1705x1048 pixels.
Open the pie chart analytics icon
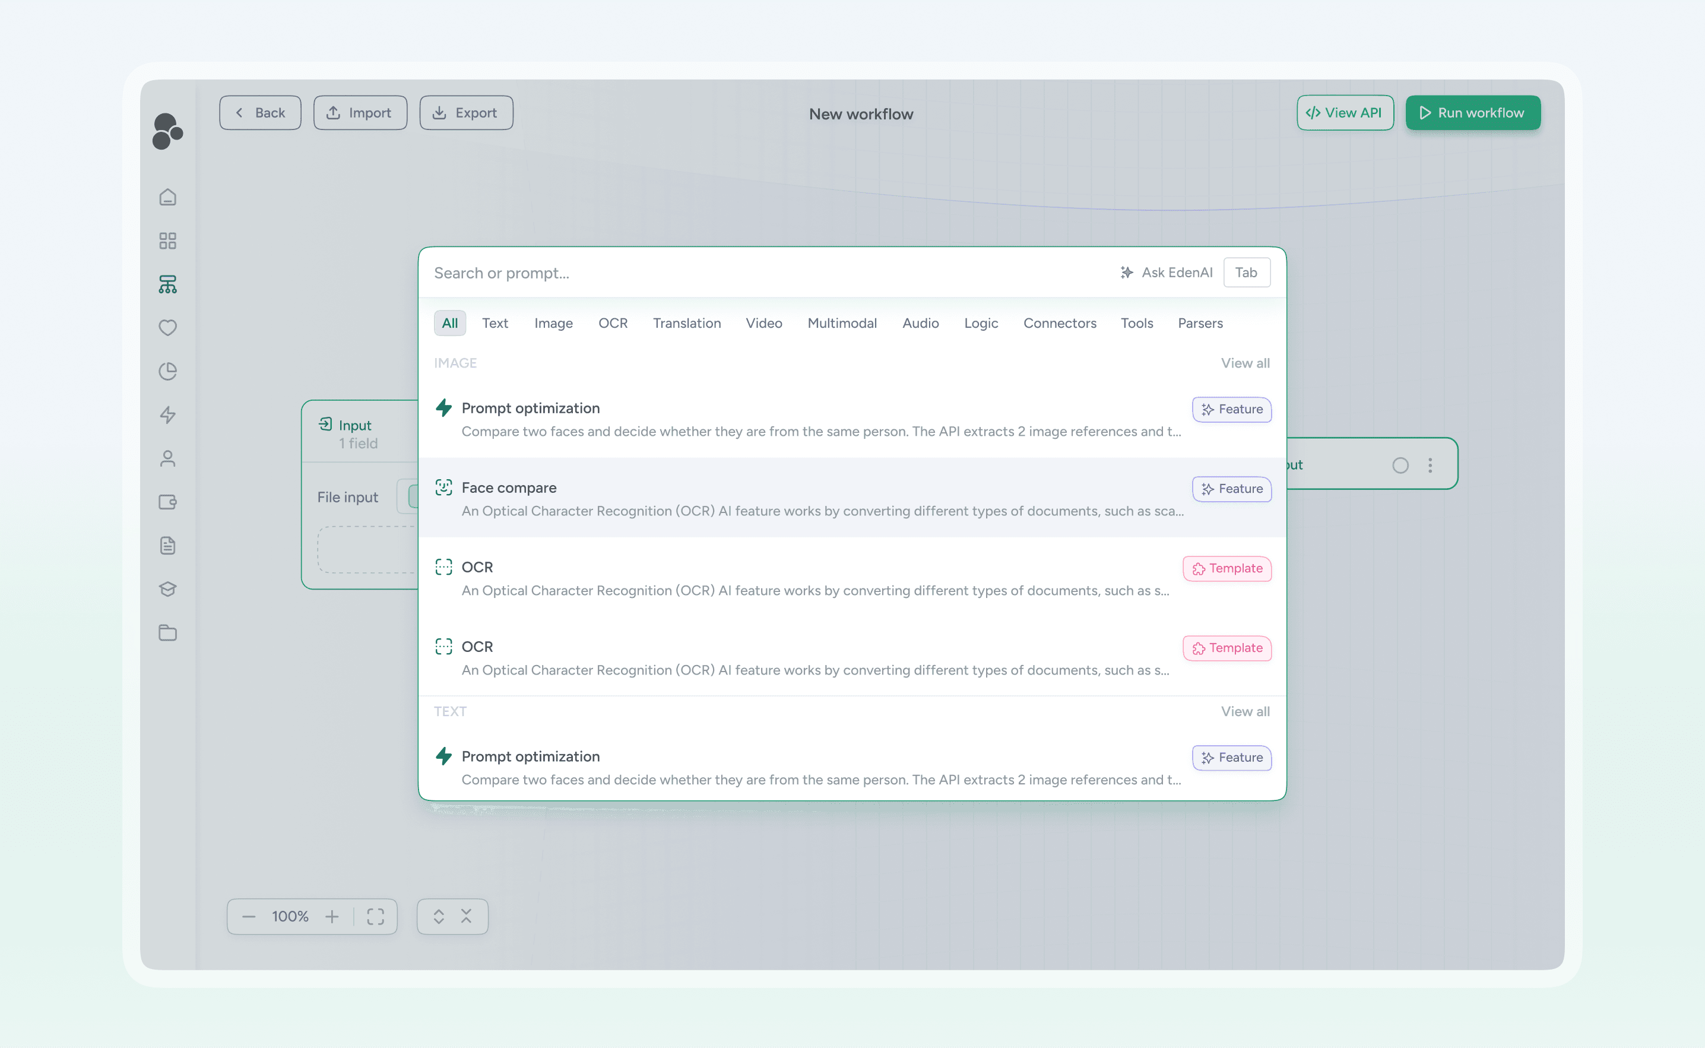coord(167,372)
